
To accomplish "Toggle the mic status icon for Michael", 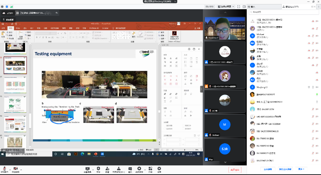I will point(313,36).
